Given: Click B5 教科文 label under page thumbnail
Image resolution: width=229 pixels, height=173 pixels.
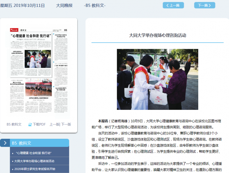Looking at the screenshot, I should click(14, 124).
